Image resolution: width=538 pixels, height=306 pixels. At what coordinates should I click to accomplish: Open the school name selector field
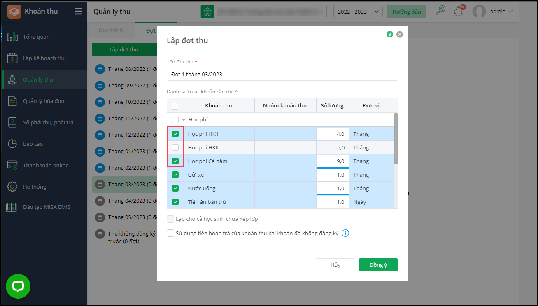[x=270, y=12]
